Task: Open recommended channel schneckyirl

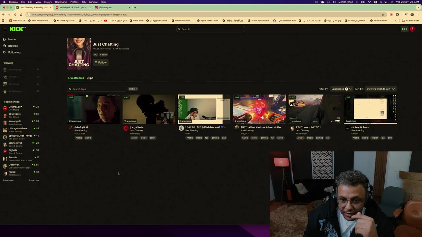Action: point(21,144)
